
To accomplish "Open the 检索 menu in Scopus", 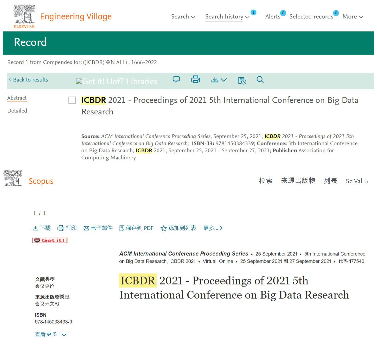I will (x=266, y=181).
